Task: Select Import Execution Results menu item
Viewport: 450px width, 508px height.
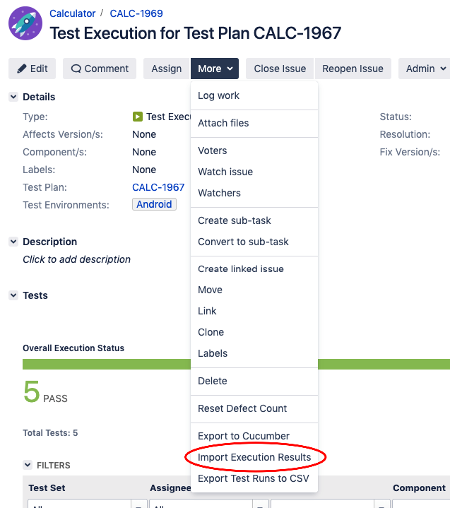Action: (254, 457)
